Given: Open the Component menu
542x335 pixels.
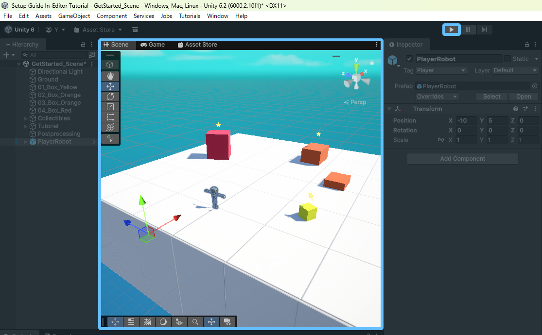Looking at the screenshot, I should (112, 16).
